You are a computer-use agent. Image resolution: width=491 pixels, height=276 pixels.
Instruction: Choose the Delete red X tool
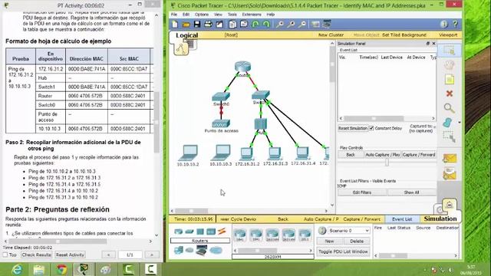coord(450,94)
